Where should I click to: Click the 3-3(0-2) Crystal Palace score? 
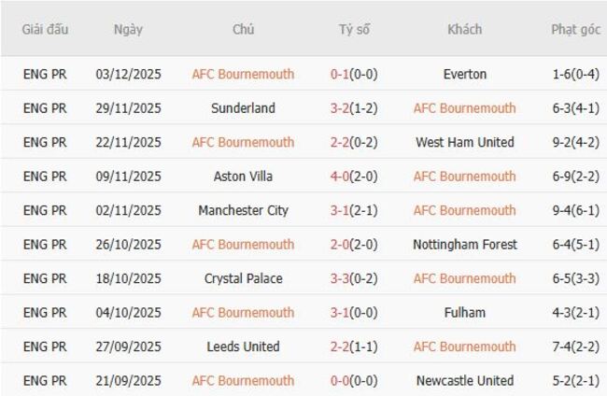(354, 278)
